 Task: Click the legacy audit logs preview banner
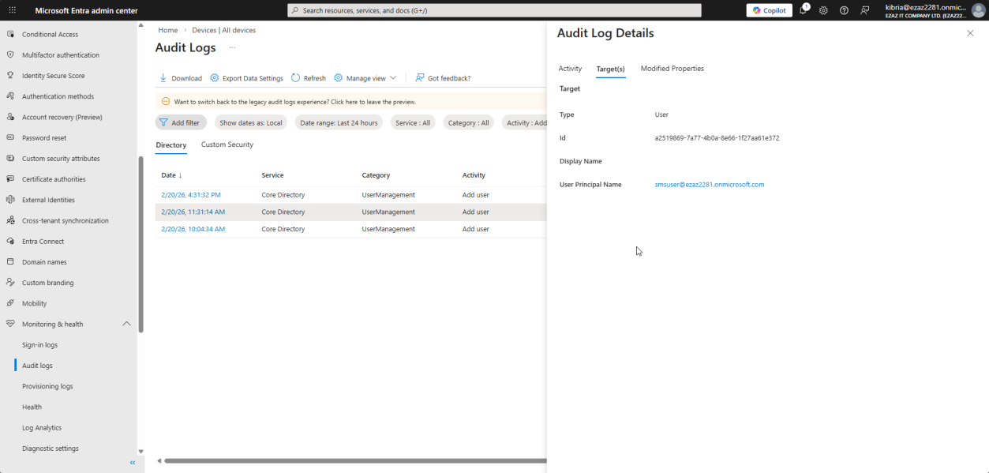tap(350, 102)
